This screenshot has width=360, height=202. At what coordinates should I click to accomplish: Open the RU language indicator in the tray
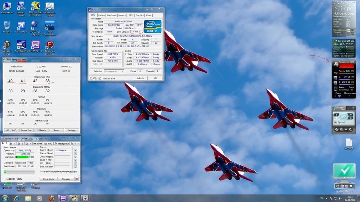pos(321,198)
